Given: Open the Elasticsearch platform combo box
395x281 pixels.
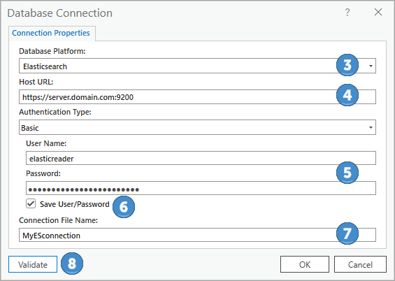Looking at the screenshot, I should click(x=197, y=66).
